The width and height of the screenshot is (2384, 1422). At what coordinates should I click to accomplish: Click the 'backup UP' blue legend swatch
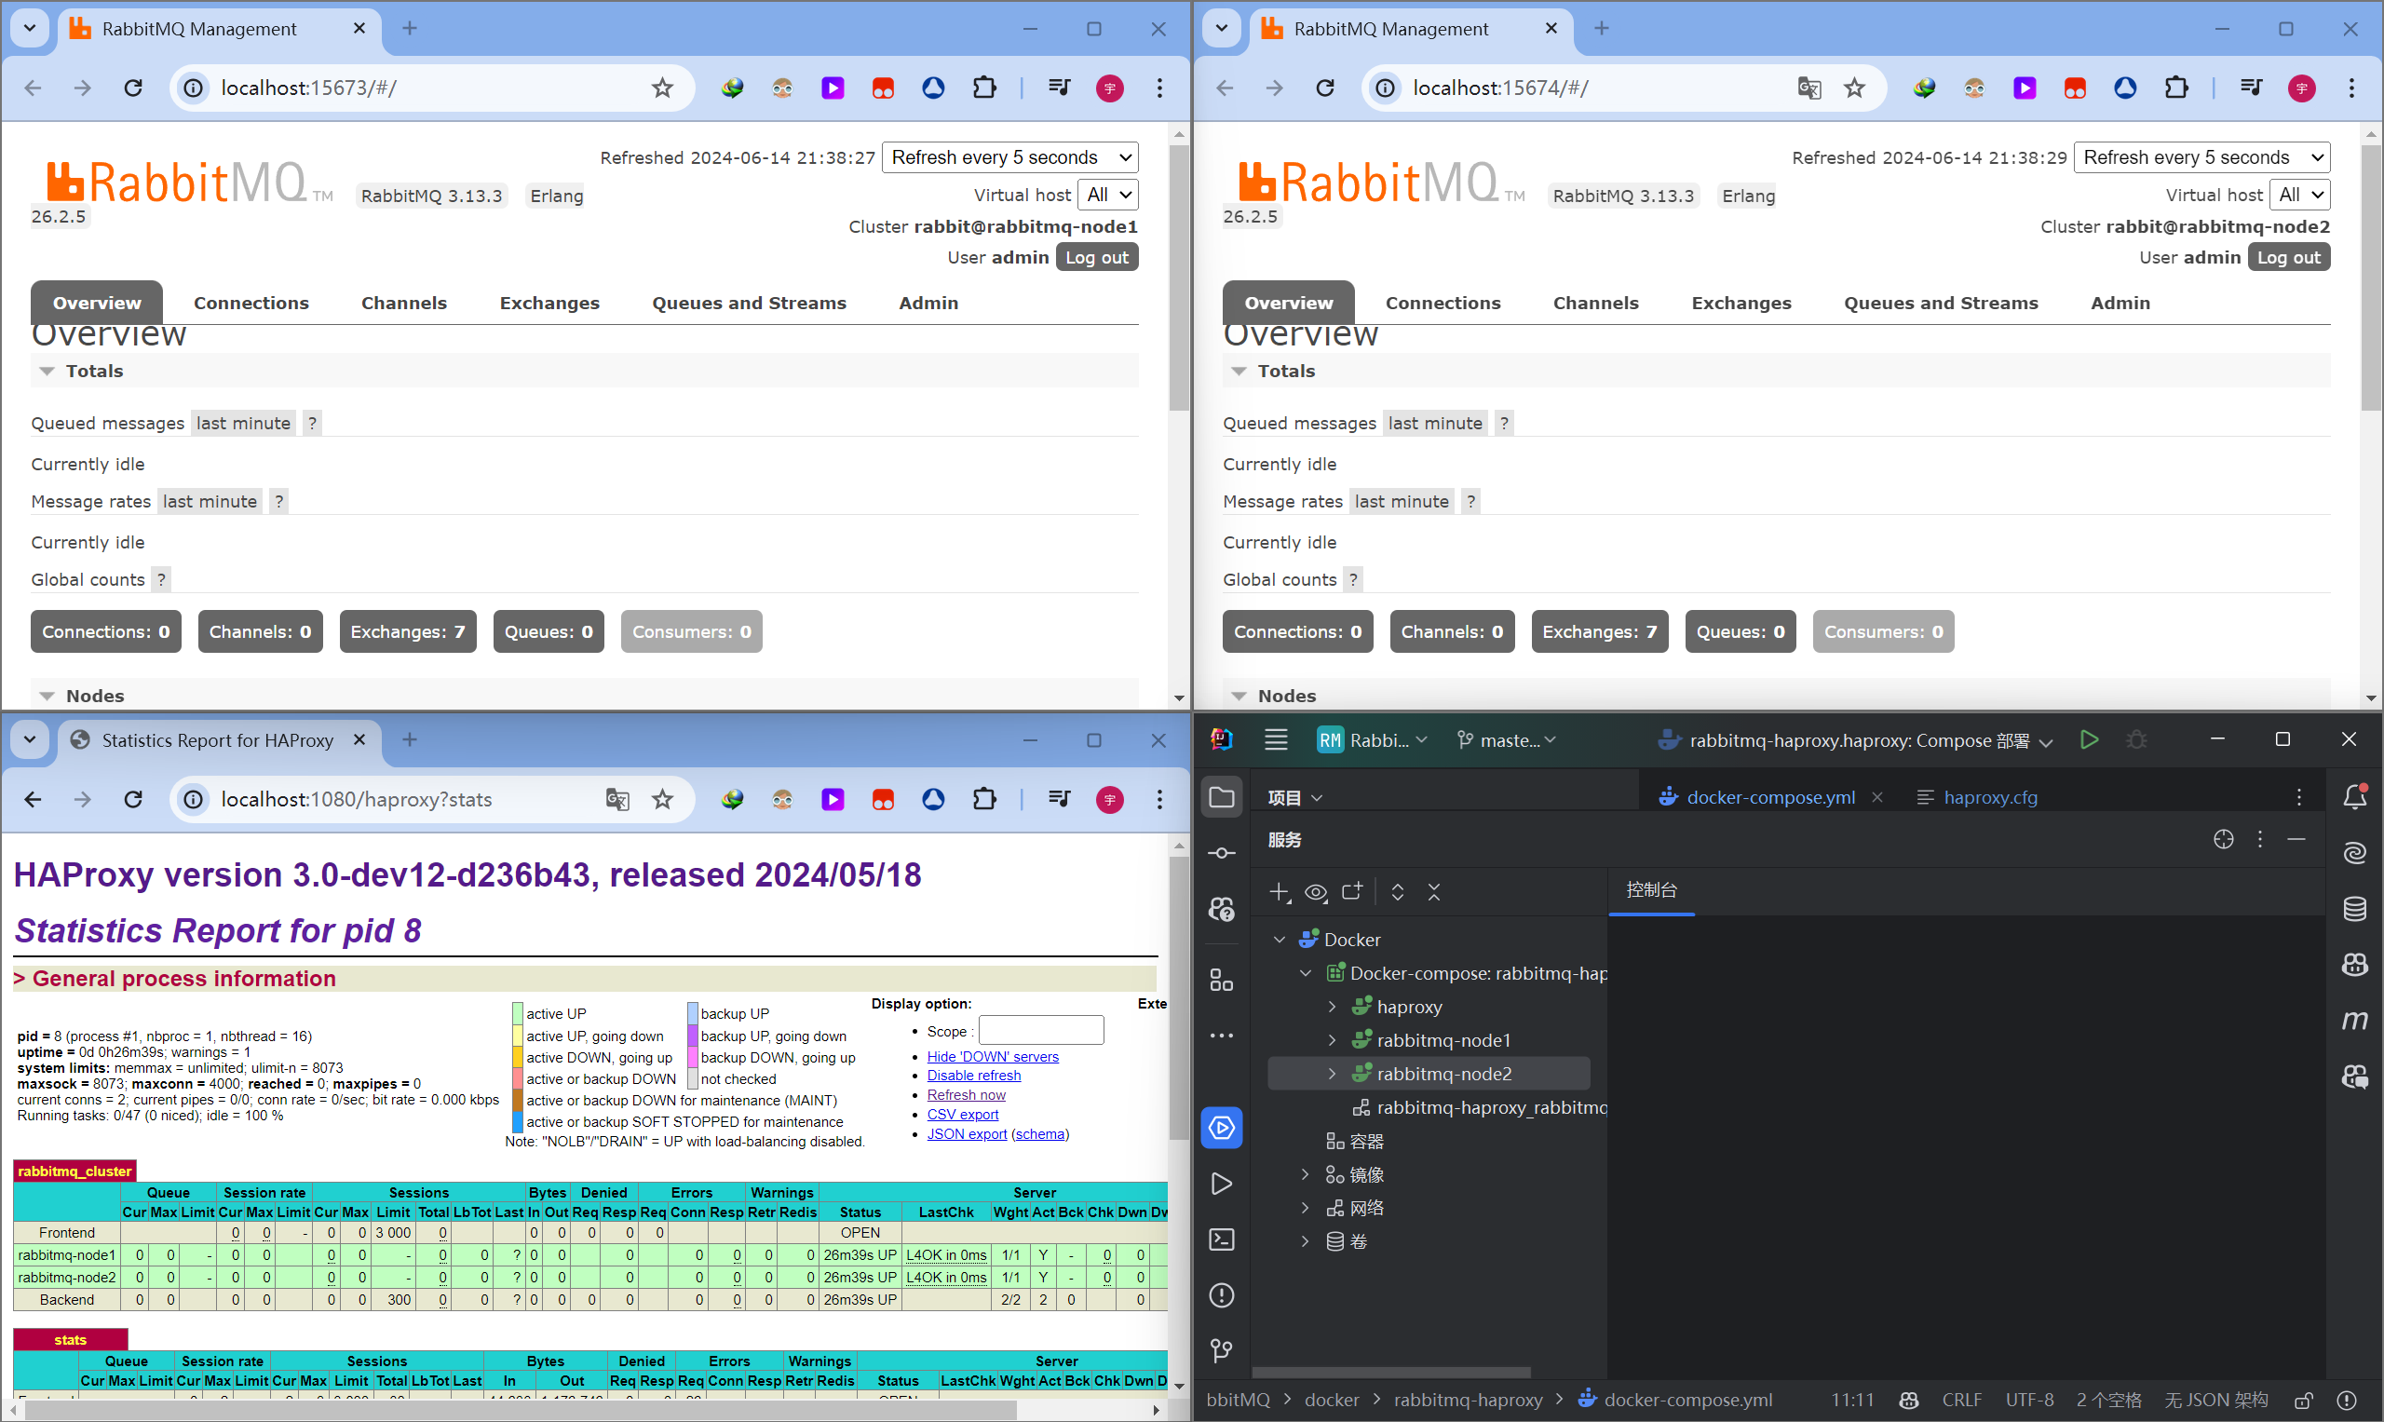pyautogui.click(x=693, y=1014)
